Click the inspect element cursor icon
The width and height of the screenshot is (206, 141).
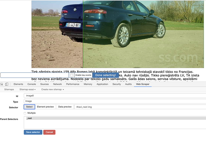(2, 84)
